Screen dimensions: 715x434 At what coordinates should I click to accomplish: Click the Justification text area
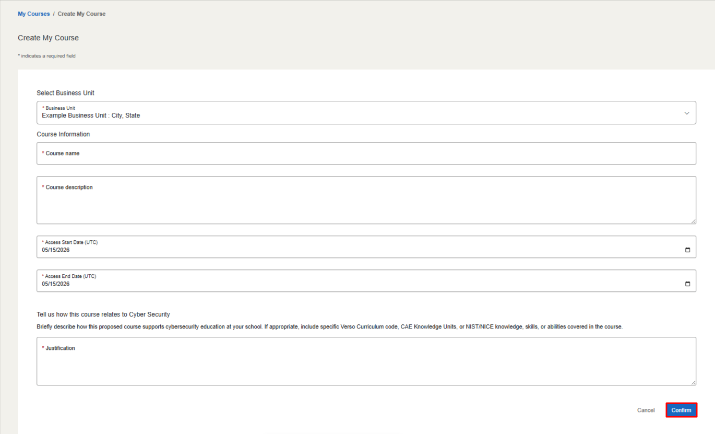365,361
